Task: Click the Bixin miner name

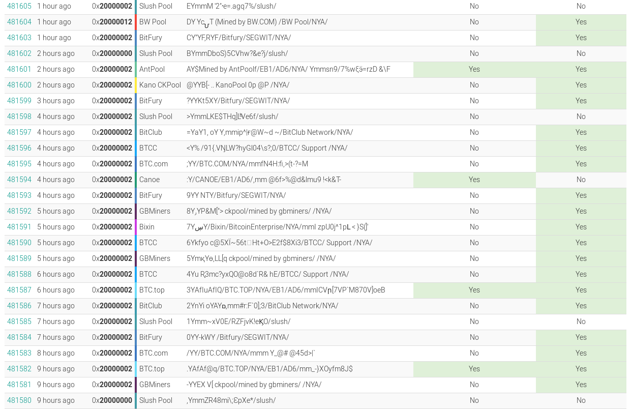Action: [x=147, y=227]
